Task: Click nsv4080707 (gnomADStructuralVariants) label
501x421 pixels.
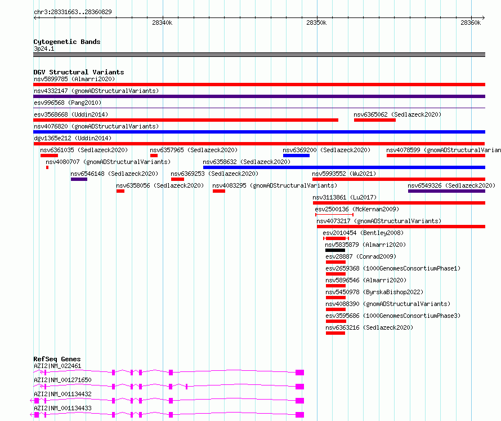Action: 108,162
